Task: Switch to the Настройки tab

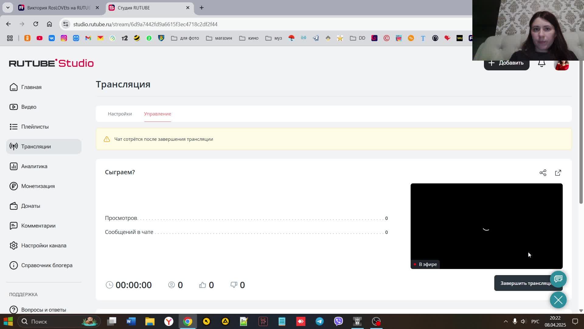Action: coord(120,114)
